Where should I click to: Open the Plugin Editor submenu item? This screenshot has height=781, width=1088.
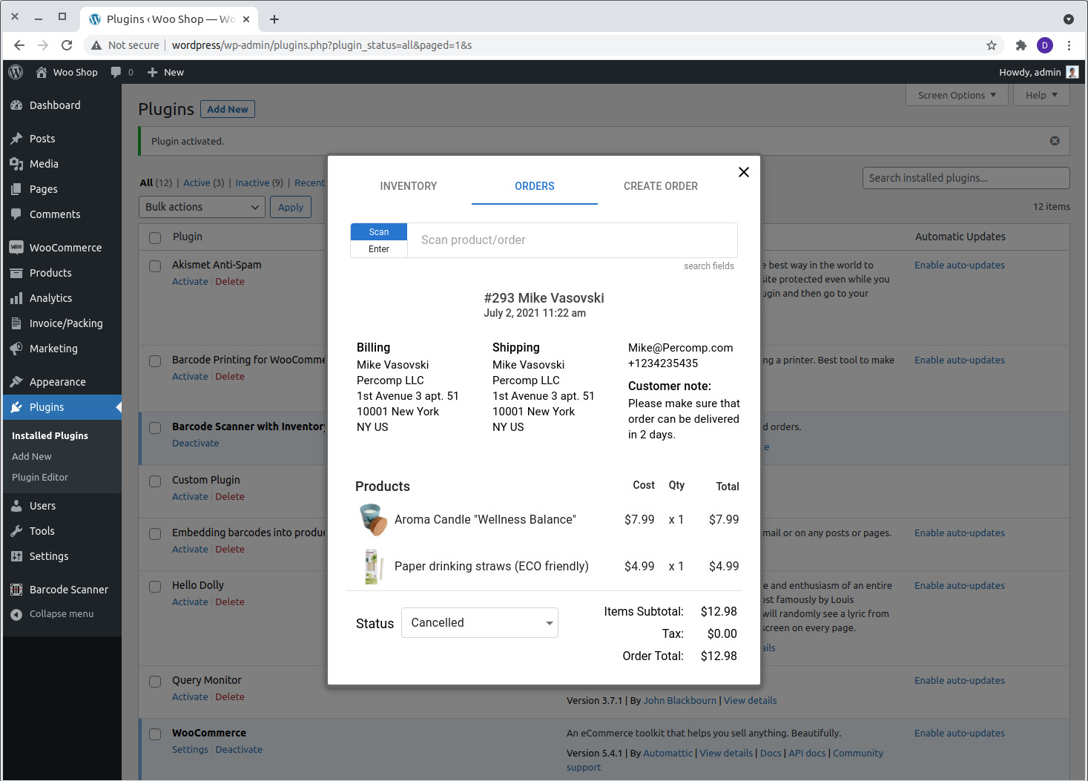[x=40, y=478]
